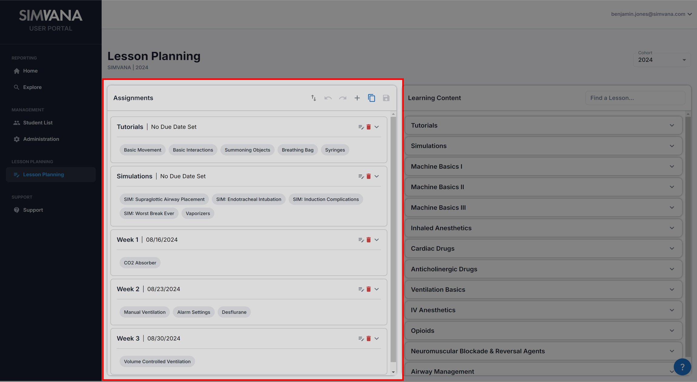Click the blue copy assignments icon

point(372,98)
